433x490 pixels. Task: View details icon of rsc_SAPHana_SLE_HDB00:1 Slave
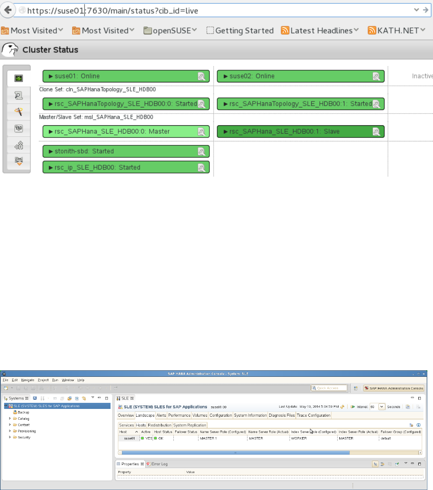click(x=377, y=132)
